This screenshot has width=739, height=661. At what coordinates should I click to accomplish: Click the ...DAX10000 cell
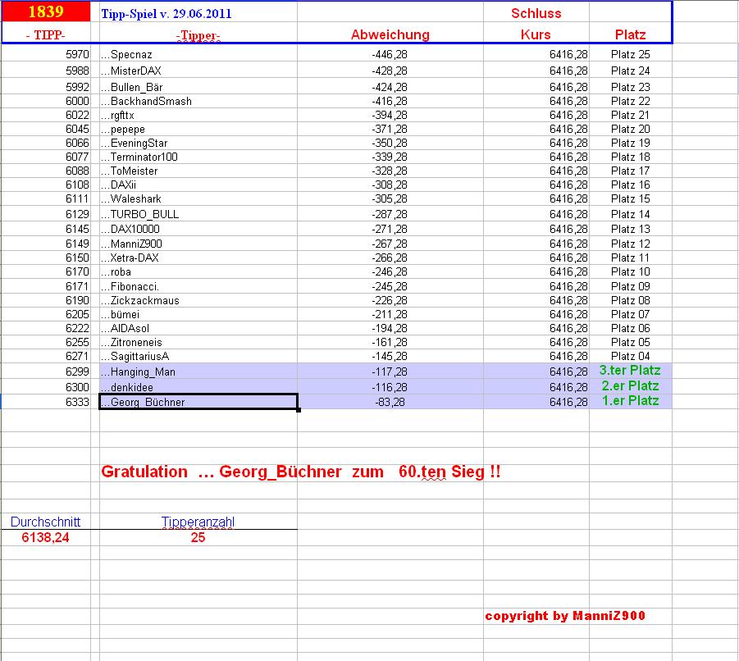198,229
